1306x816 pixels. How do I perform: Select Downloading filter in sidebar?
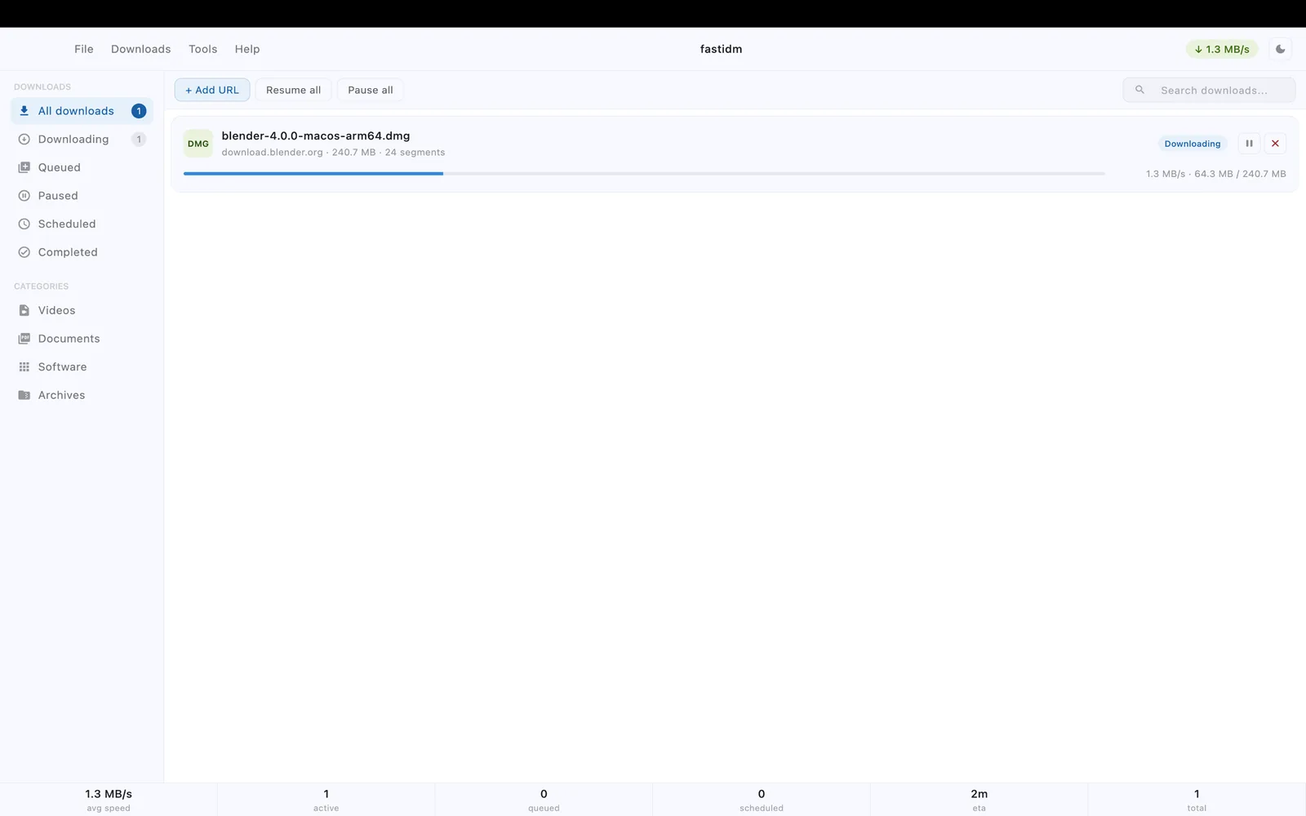(82, 140)
